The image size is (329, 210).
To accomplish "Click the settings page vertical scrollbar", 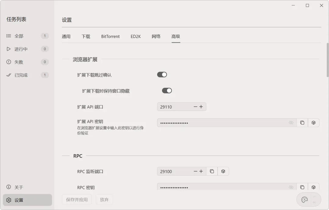I will tap(327, 60).
